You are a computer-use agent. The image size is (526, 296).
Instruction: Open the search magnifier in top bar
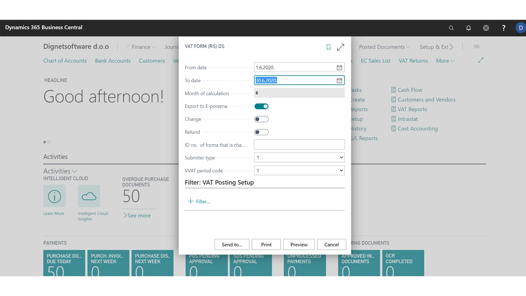(451, 28)
